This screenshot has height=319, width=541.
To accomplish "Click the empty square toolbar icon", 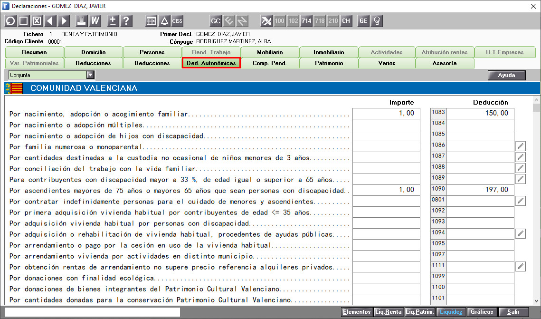I will 23,21.
